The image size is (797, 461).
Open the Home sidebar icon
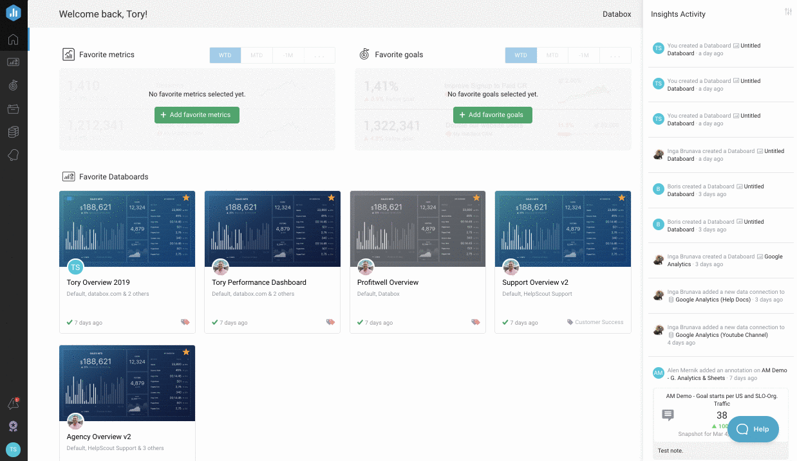(14, 40)
